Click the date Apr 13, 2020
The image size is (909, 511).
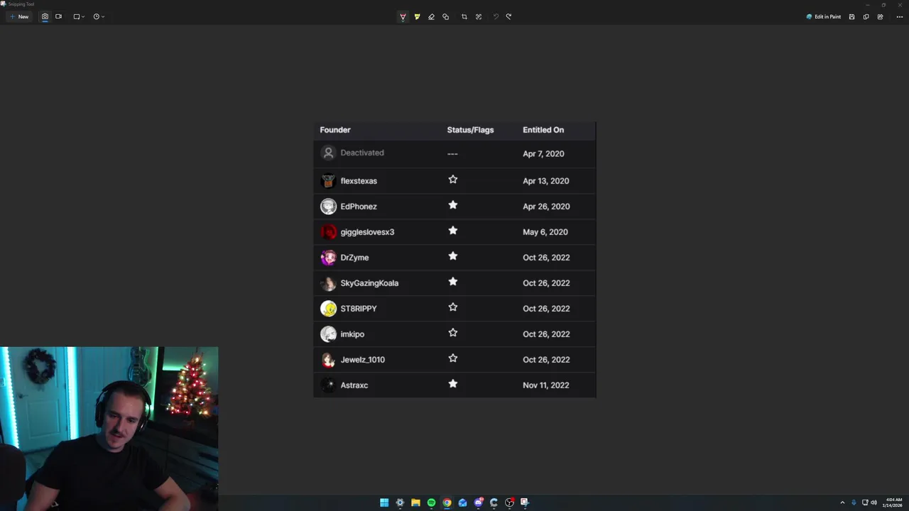tap(546, 181)
